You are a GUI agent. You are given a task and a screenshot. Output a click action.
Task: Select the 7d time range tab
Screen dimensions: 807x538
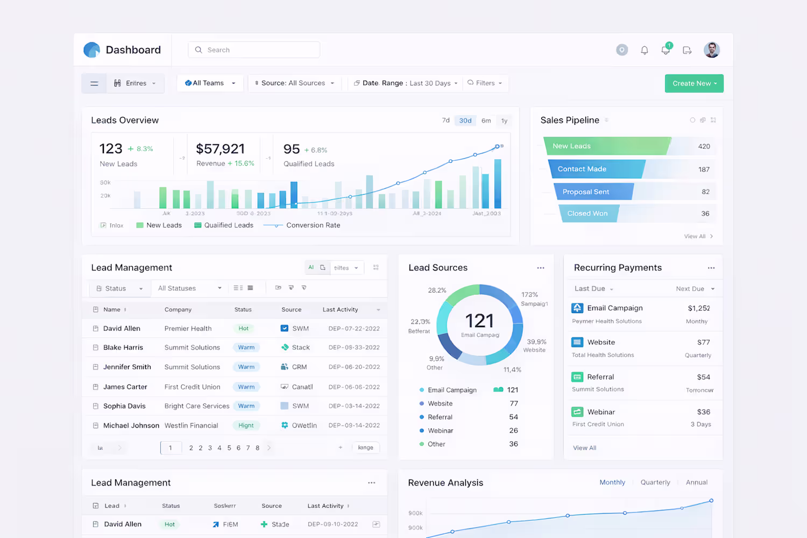click(445, 121)
